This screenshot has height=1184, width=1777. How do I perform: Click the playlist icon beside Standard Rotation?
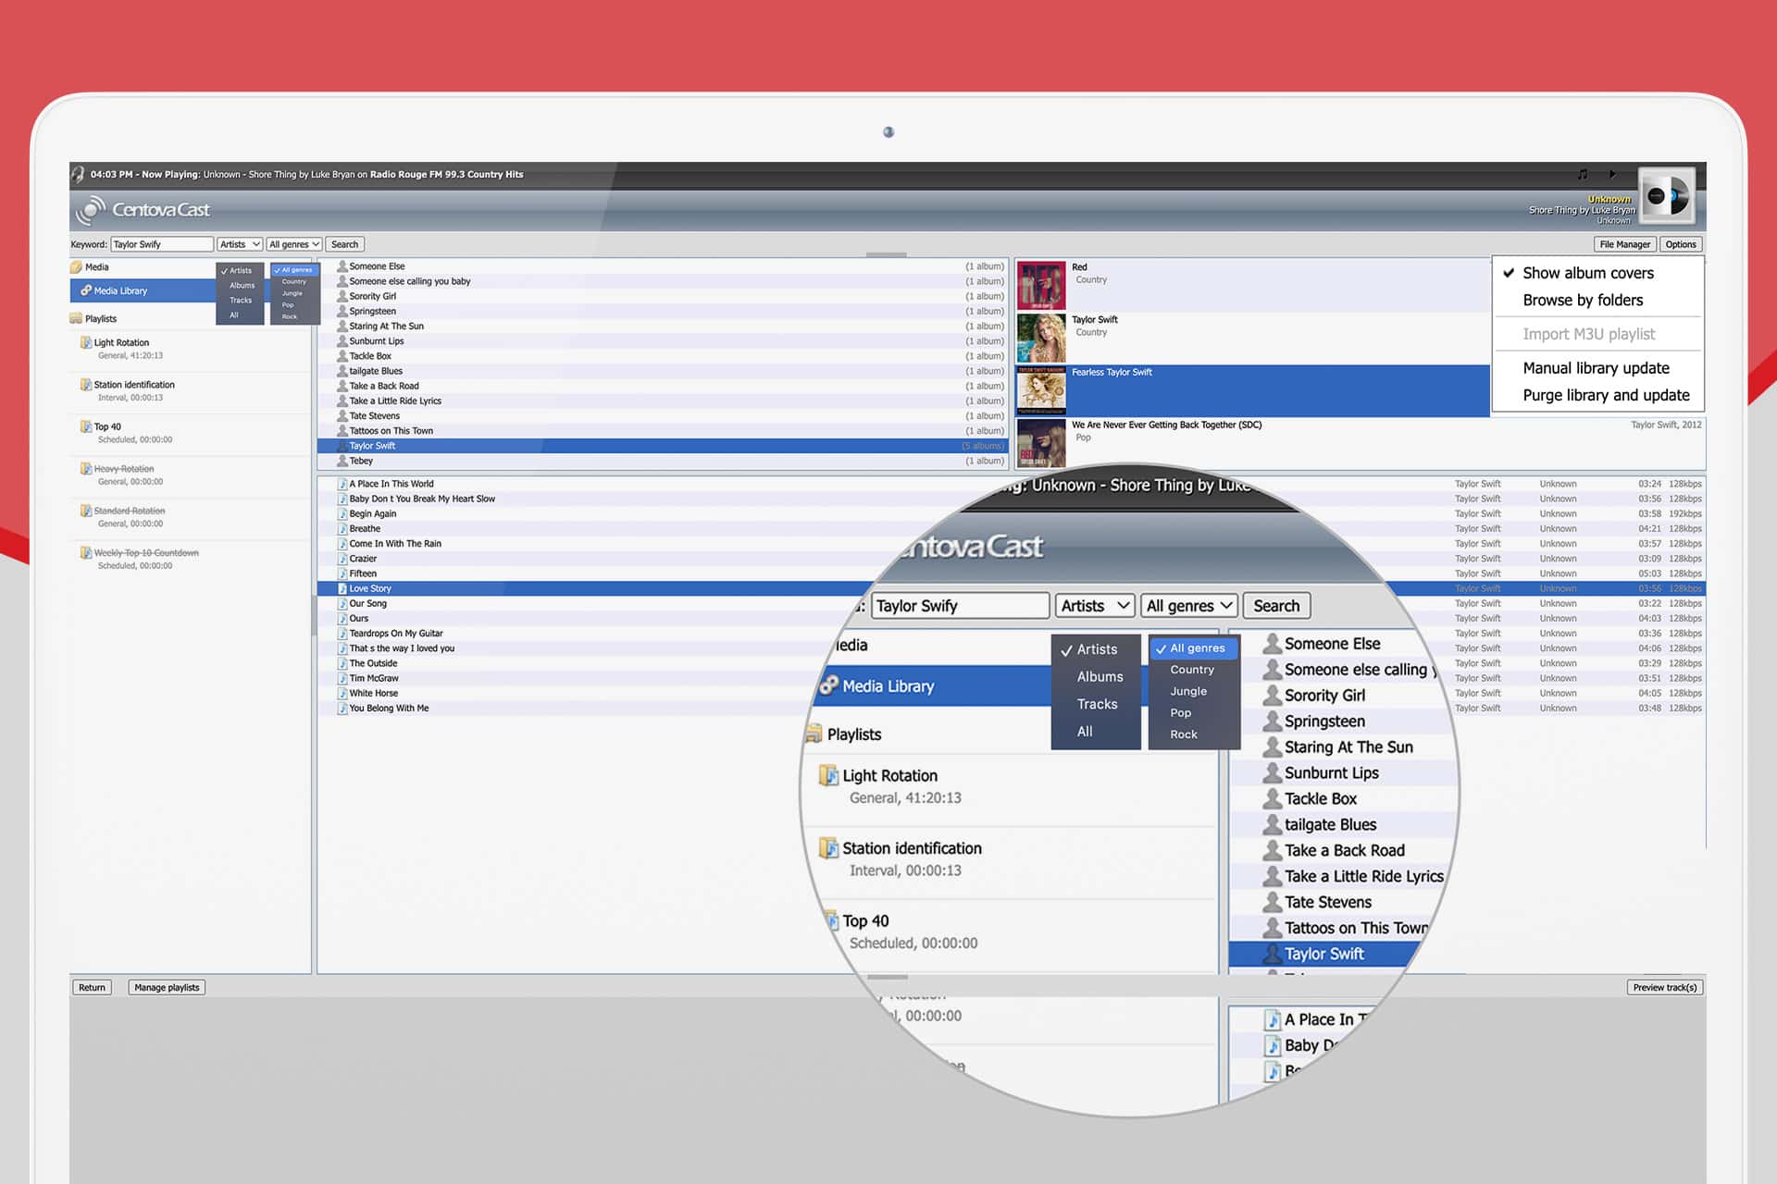tap(86, 511)
